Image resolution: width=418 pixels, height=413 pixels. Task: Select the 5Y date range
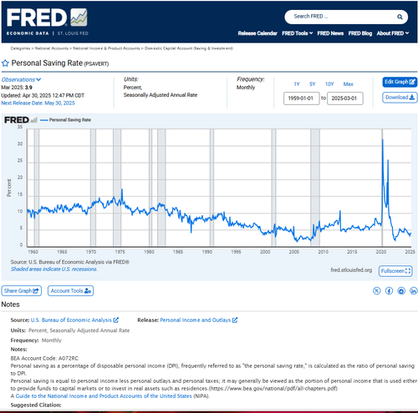(313, 84)
